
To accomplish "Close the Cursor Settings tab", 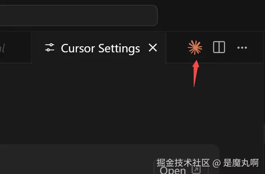I will (x=153, y=48).
